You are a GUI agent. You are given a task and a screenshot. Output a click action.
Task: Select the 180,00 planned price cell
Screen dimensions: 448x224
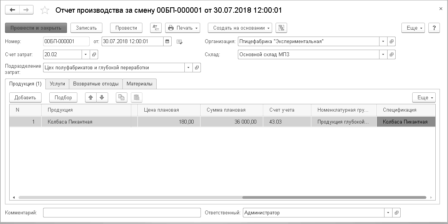tap(169, 122)
